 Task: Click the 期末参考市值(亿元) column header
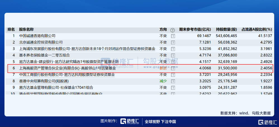point(195,29)
